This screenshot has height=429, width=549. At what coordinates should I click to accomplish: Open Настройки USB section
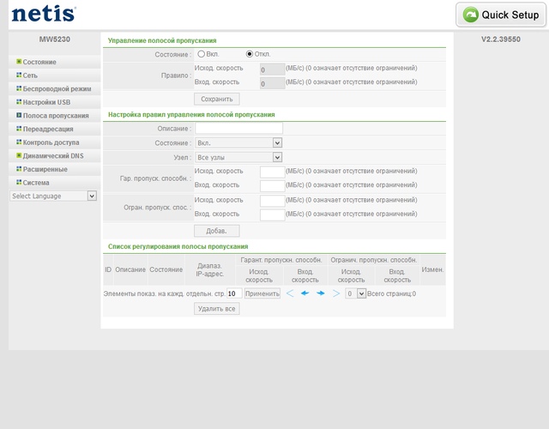tap(46, 102)
